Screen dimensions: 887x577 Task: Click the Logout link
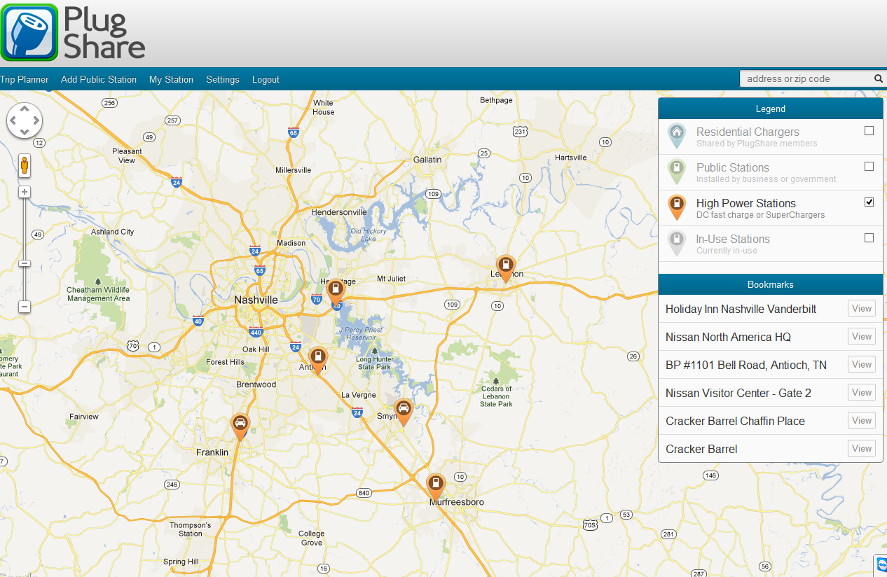[x=266, y=80]
